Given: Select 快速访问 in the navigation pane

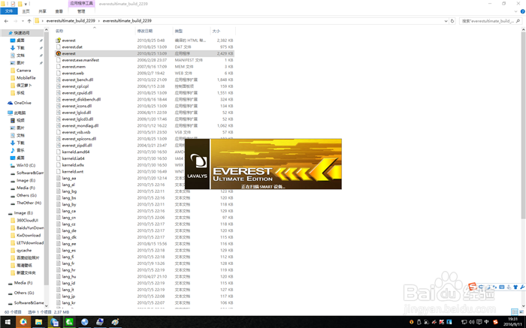Looking at the screenshot, I should pos(22,33).
